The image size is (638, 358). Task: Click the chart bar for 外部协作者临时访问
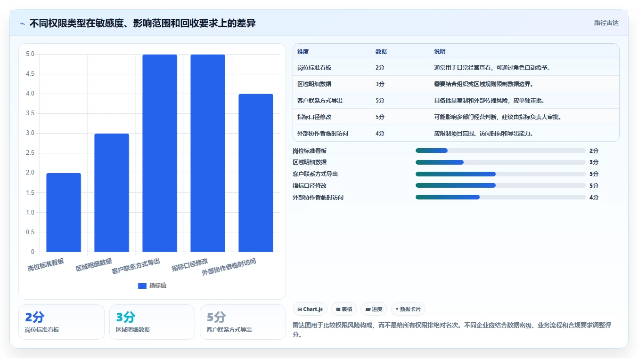point(256,173)
